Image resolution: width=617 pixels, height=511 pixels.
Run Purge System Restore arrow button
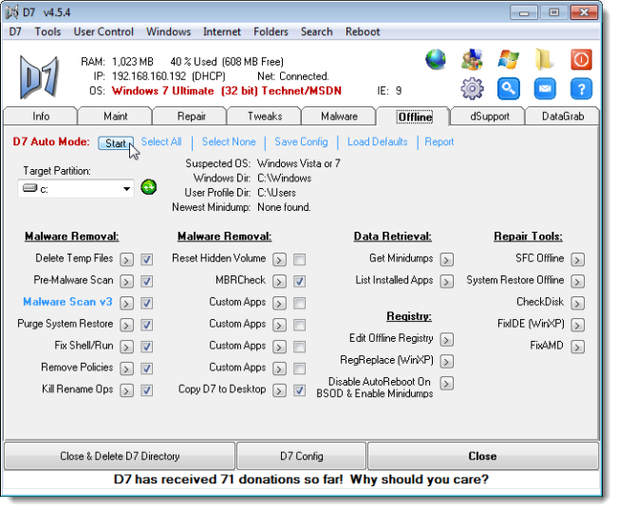[x=126, y=325]
